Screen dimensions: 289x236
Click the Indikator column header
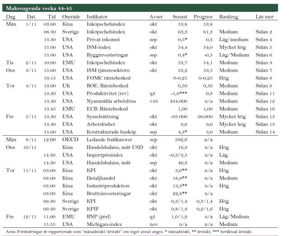[97, 17]
